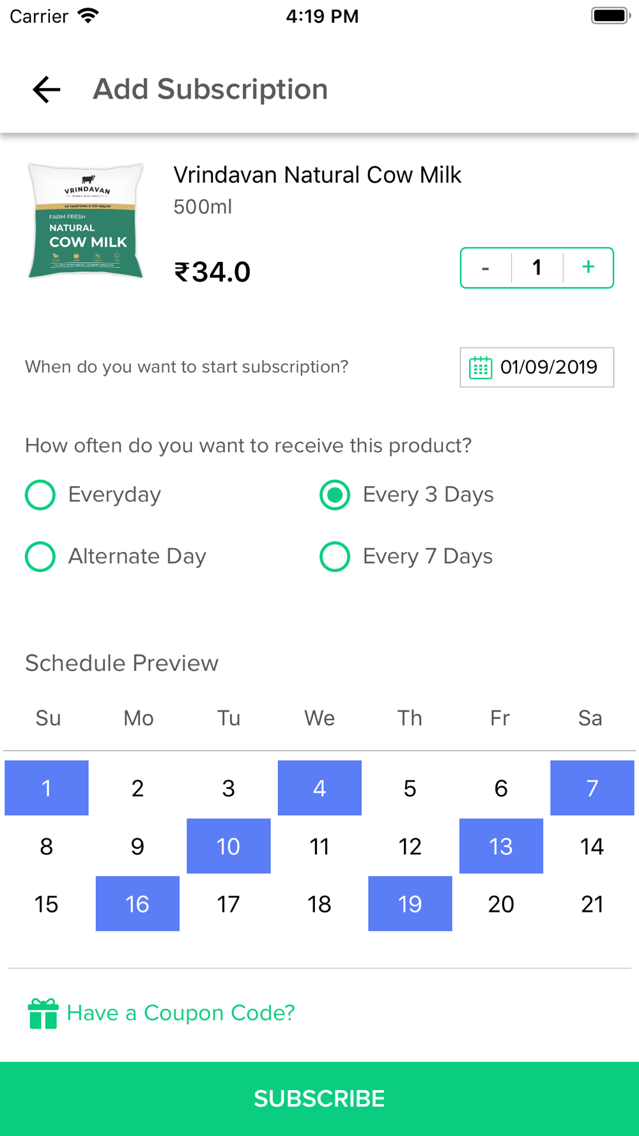This screenshot has width=639, height=1136.
Task: Decrease quantity with the minus button
Action: click(486, 267)
